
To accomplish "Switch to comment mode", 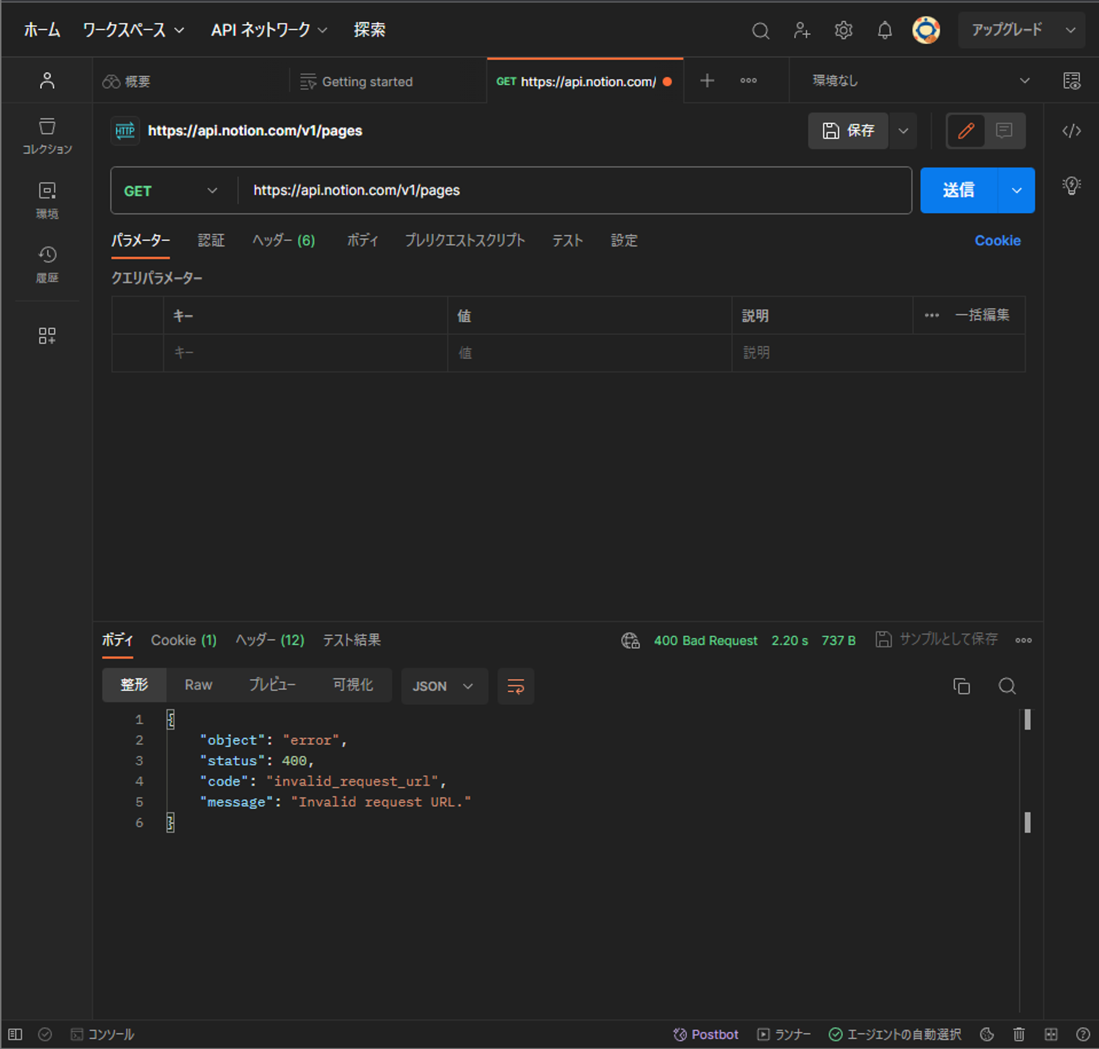I will point(1003,131).
